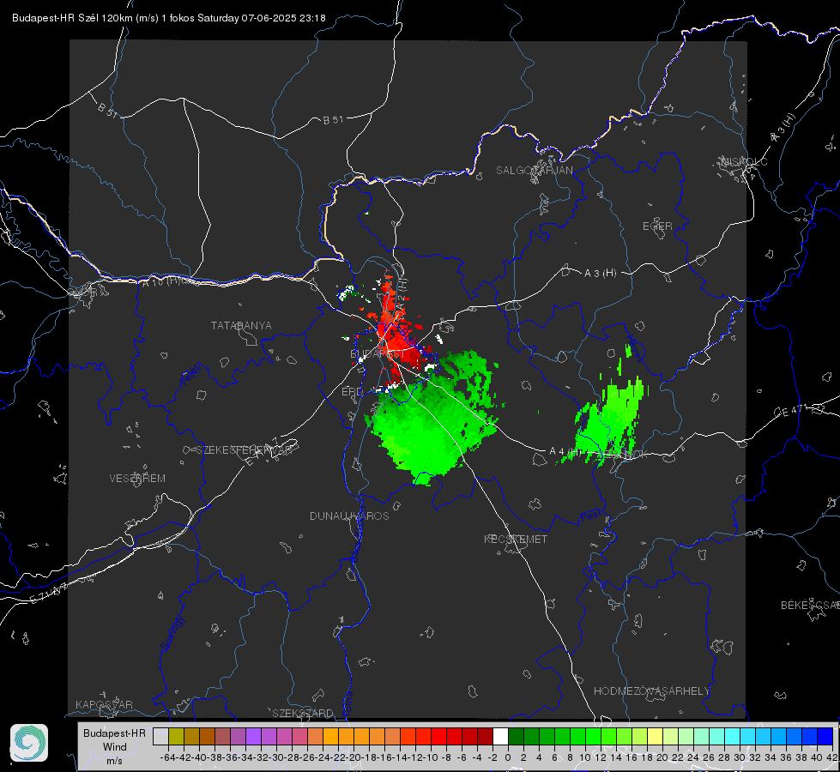Click the header text 'Budapest-HR Szél 120km'
The image size is (840, 772).
point(72,18)
